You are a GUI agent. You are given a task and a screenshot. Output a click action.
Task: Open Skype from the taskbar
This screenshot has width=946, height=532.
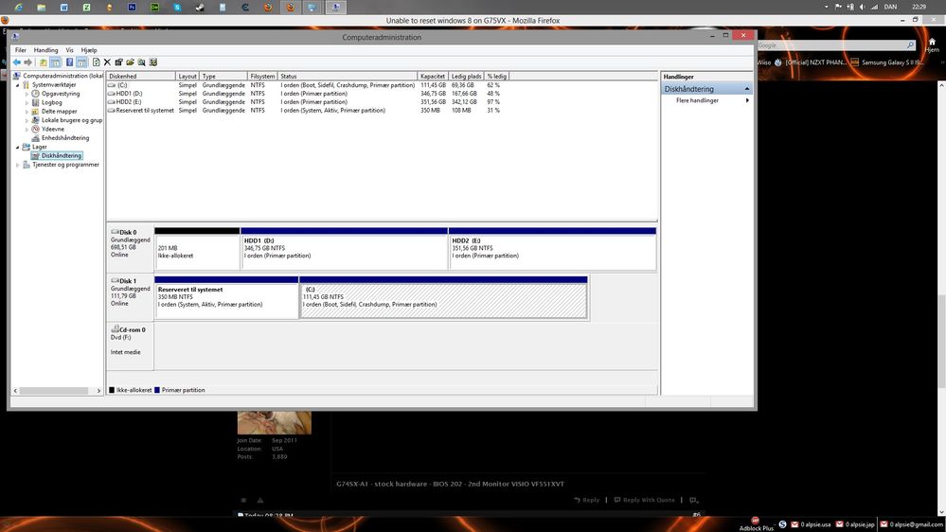[177, 8]
